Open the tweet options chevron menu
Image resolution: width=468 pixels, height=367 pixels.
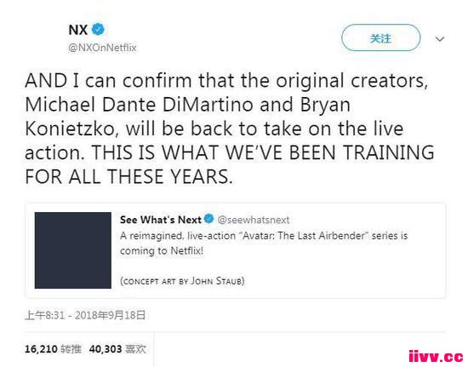point(440,39)
